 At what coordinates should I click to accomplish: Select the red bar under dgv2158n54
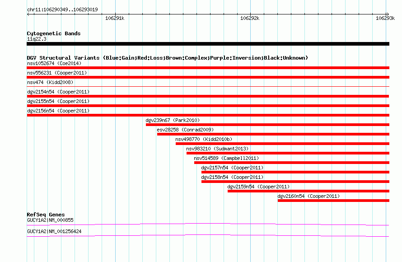[x=295, y=182]
